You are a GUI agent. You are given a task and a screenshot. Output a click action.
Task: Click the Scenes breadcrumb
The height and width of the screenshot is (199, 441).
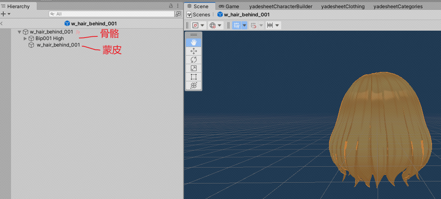coord(199,15)
